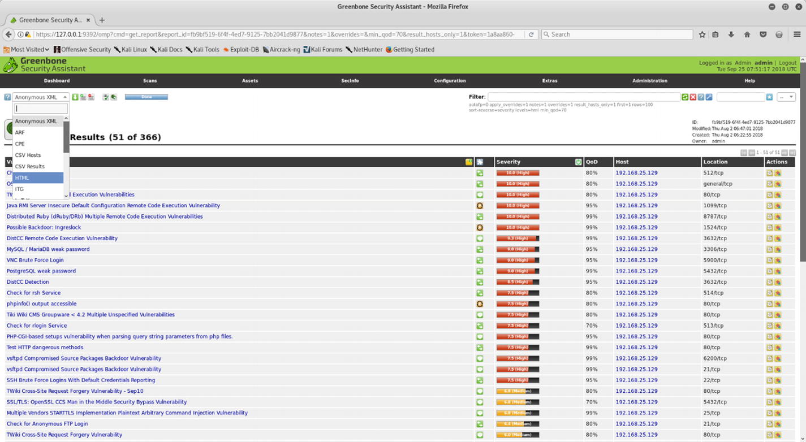Viewport: 806px width, 442px height.
Task: Click the solution type header icon
Action: pos(480,162)
